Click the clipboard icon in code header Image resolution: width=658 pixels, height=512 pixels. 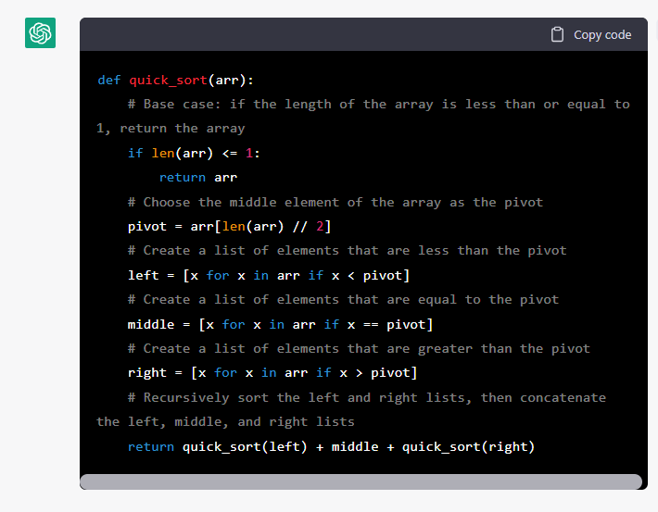pyautogui.click(x=557, y=34)
